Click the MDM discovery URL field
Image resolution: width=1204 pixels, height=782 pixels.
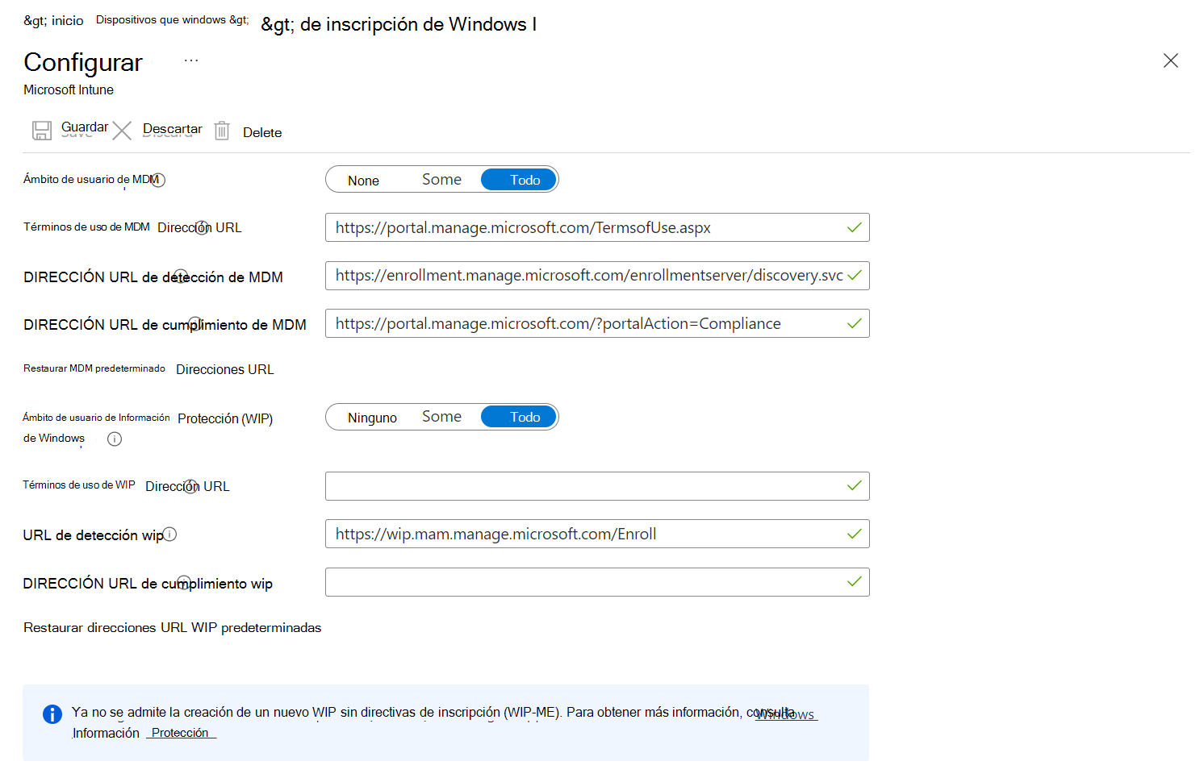[x=597, y=276]
